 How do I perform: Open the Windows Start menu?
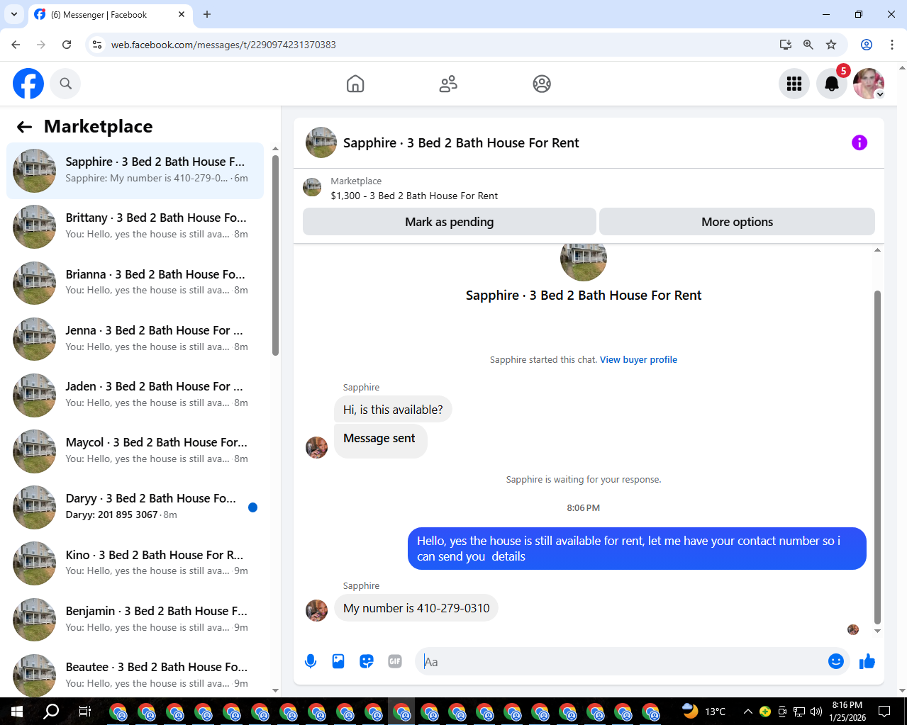pos(17,712)
